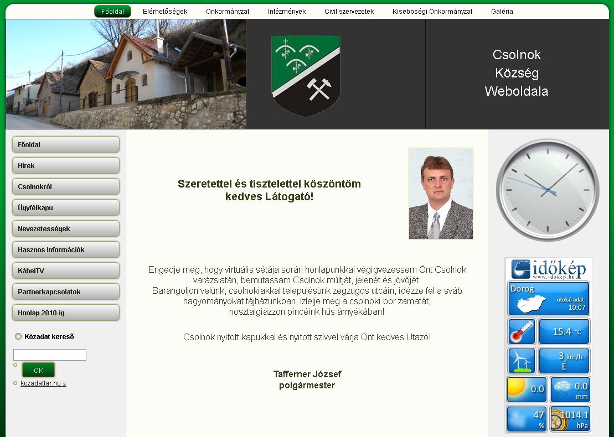Click the 0.0 mm precipitation value
This screenshot has height=437, width=614.
(581, 391)
